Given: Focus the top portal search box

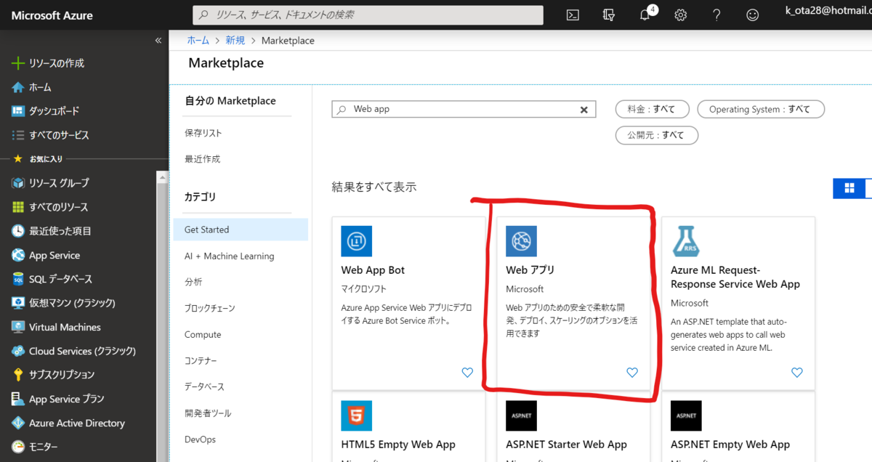Looking at the screenshot, I should coord(368,15).
